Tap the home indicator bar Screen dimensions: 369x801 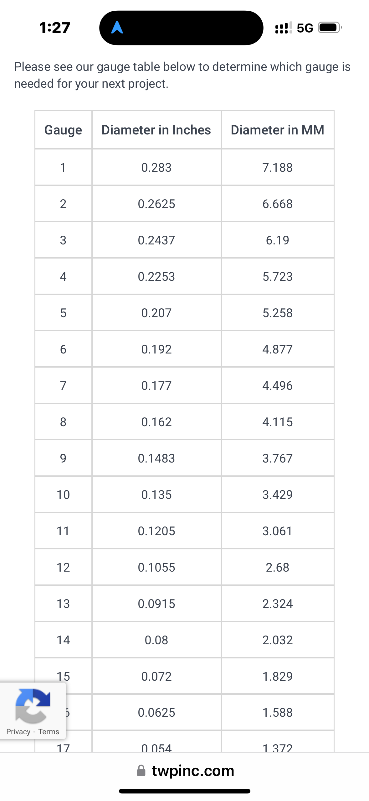pyautogui.click(x=184, y=791)
